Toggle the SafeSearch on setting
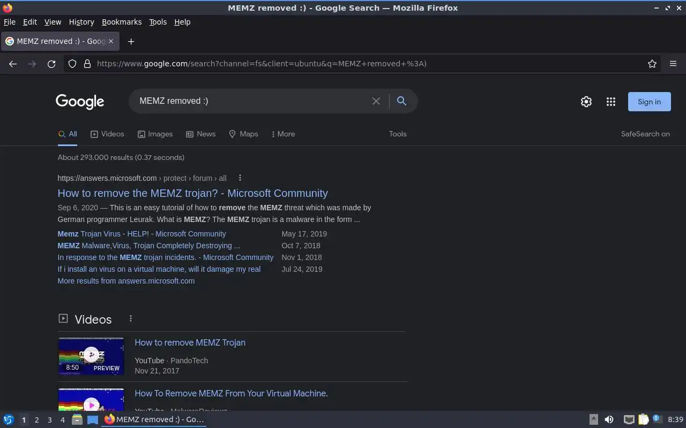The image size is (686, 428). [x=645, y=134]
